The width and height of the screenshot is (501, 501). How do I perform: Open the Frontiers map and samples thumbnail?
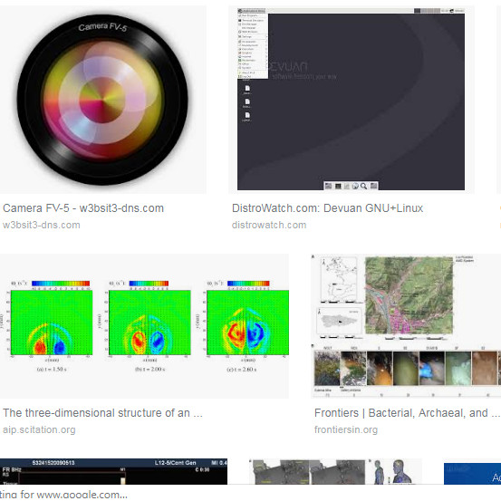(x=406, y=326)
